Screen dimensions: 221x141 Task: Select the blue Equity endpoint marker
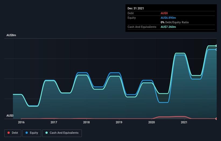pyautogui.click(x=216, y=49)
